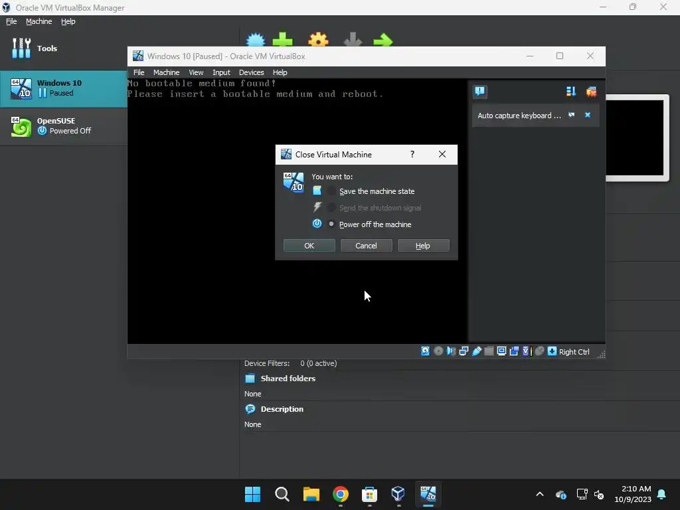Open Machine menu in Windows 10 VM window
Viewport: 680px width, 510px height.
pos(166,72)
